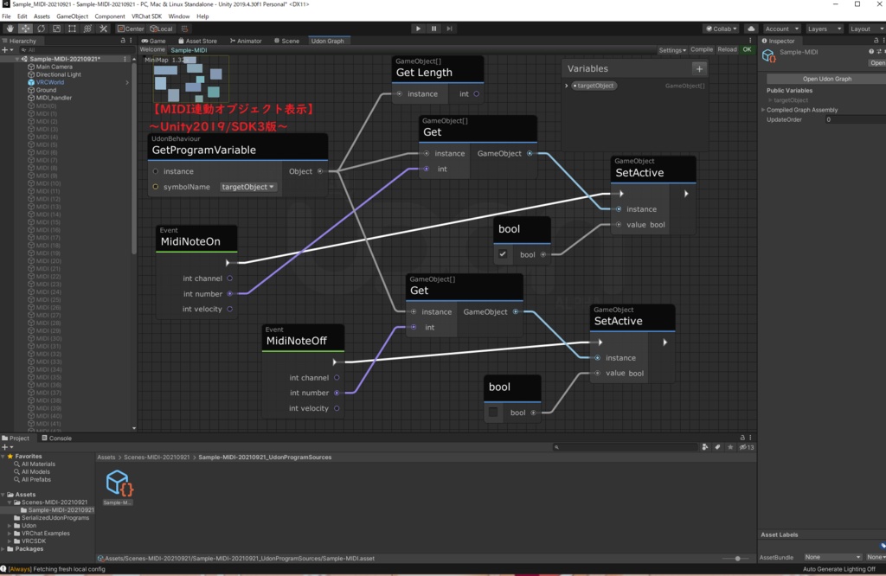The image size is (886, 576).
Task: Expand the targetObject variable entry
Action: [x=566, y=86]
